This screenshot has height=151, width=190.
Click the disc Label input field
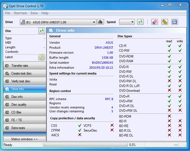pos(26,57)
